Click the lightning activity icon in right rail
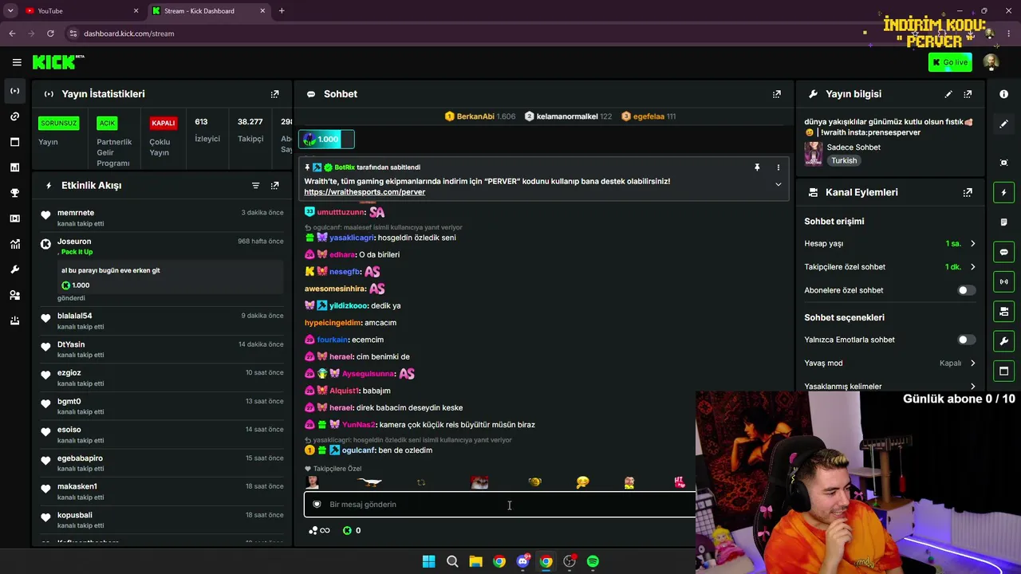This screenshot has height=574, width=1021. 1003,192
